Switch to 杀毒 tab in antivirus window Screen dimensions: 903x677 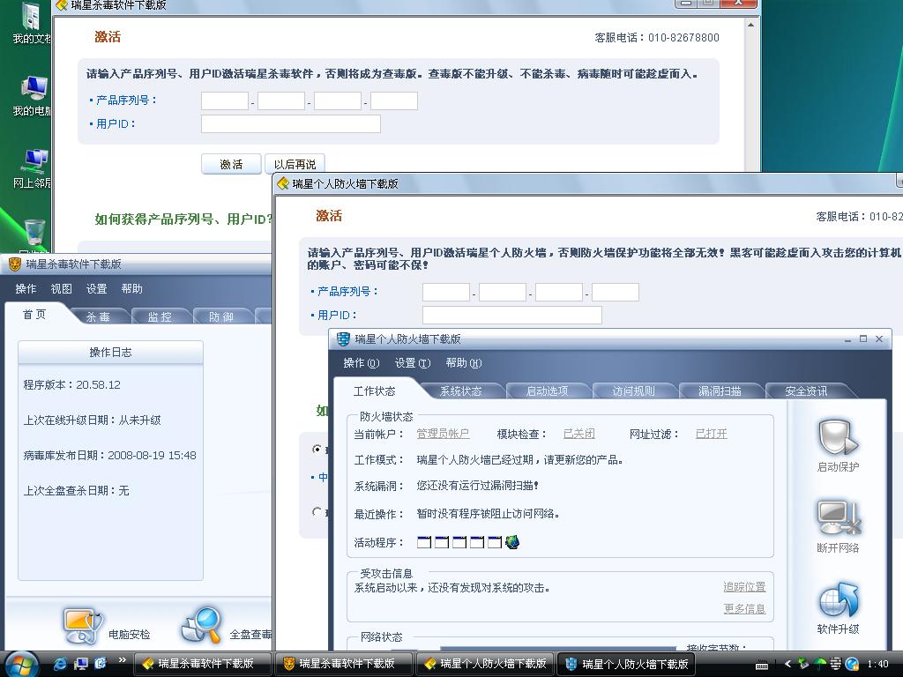tap(98, 316)
